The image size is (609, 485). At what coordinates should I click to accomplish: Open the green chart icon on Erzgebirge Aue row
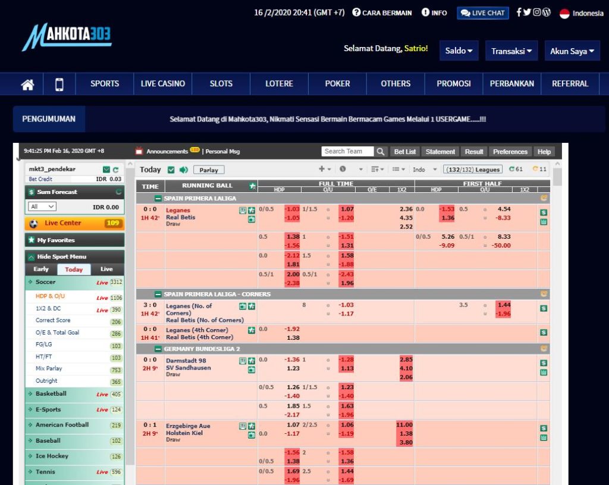pos(544,437)
